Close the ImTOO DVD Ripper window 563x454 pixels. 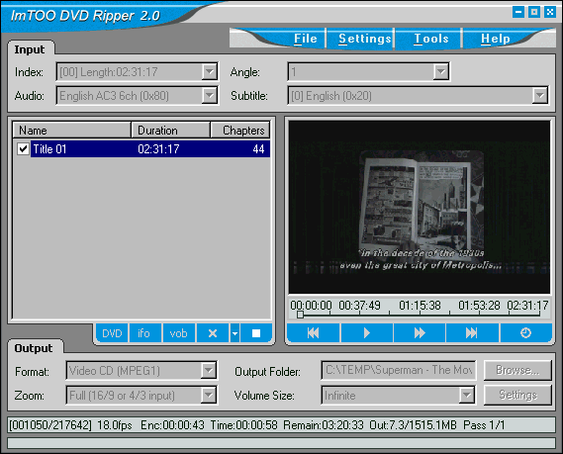coord(550,12)
